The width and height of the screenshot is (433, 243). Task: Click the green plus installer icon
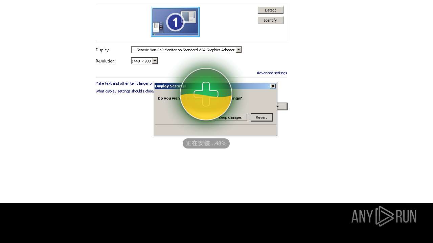[206, 94]
